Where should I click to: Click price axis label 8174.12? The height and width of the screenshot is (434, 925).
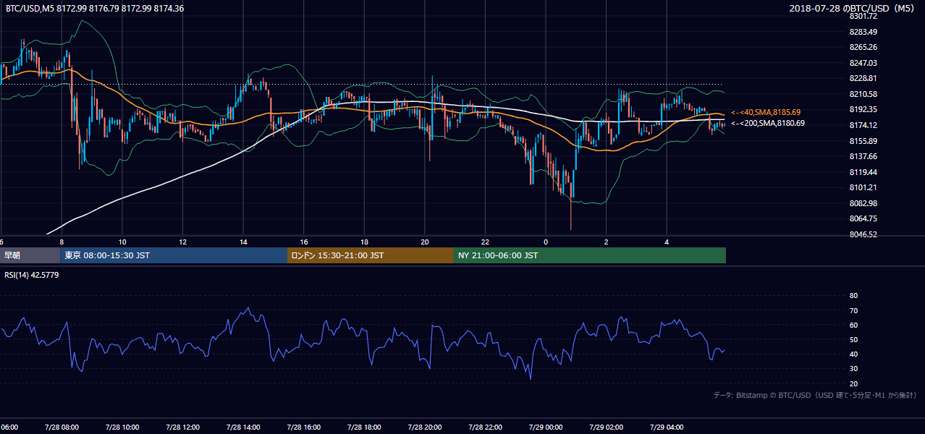click(863, 126)
